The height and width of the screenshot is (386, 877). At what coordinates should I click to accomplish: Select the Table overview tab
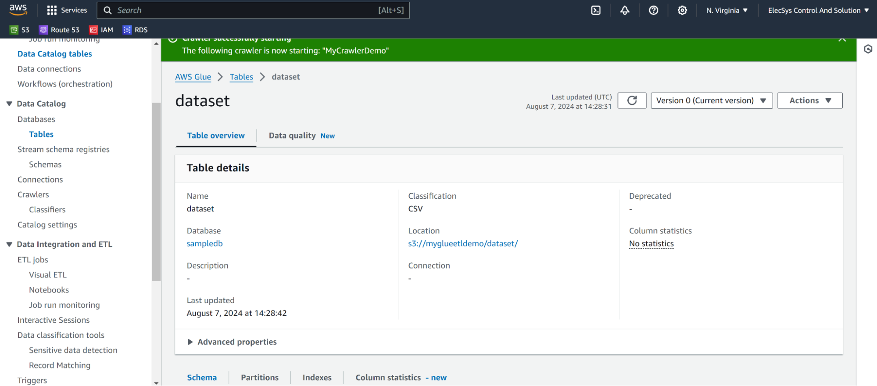point(216,136)
